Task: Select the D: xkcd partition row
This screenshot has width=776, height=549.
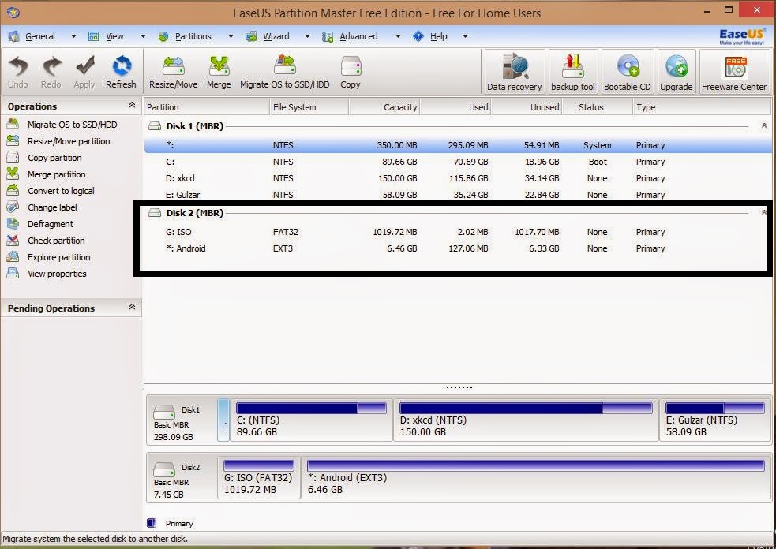Action: coord(458,178)
